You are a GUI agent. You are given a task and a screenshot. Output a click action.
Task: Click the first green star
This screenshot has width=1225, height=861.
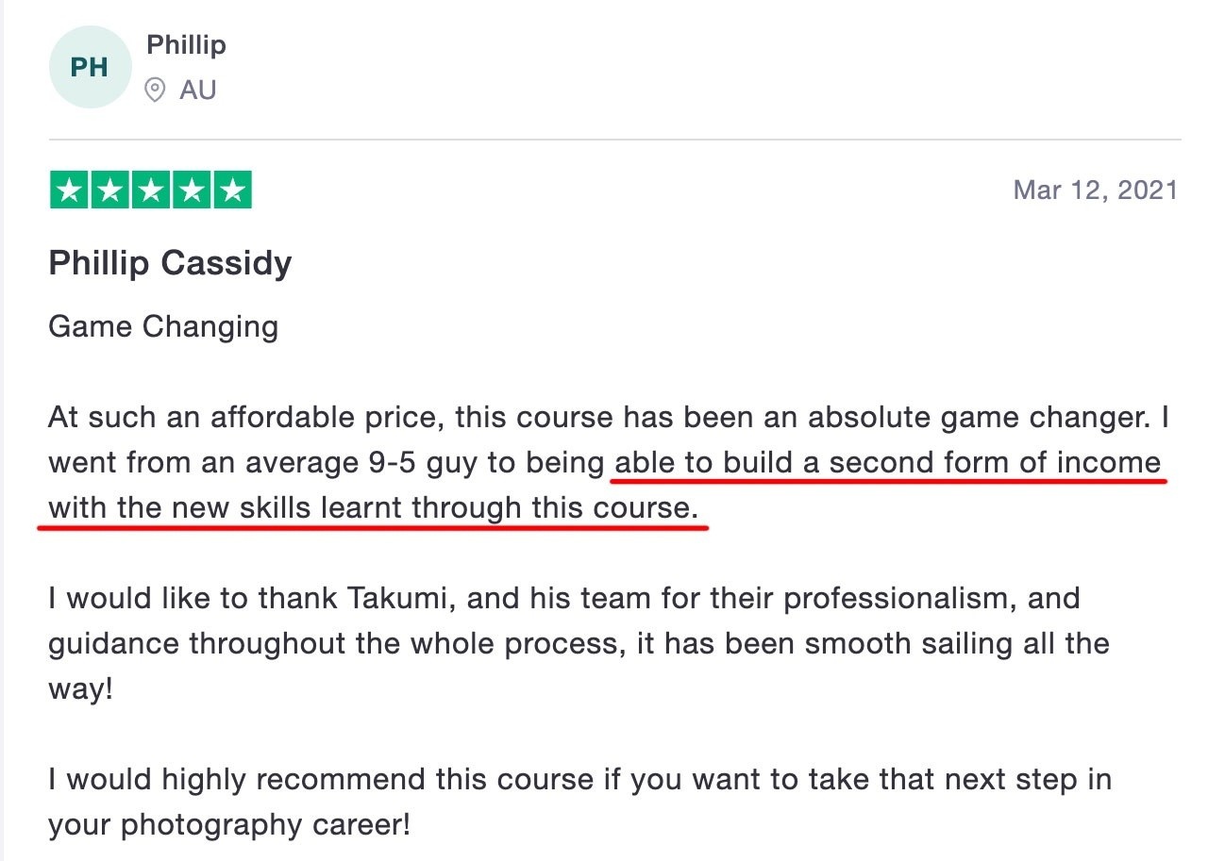coord(69,190)
